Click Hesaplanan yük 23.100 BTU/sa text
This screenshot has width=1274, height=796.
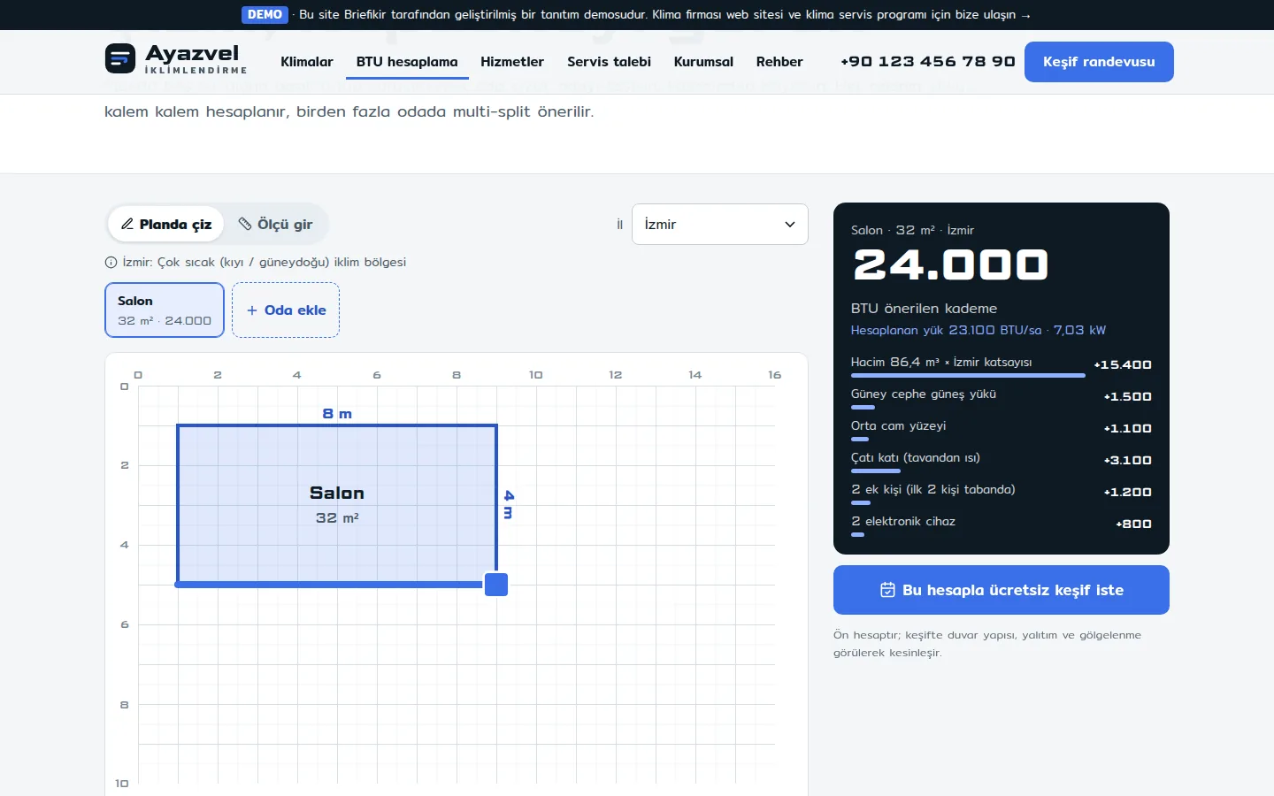coord(979,330)
